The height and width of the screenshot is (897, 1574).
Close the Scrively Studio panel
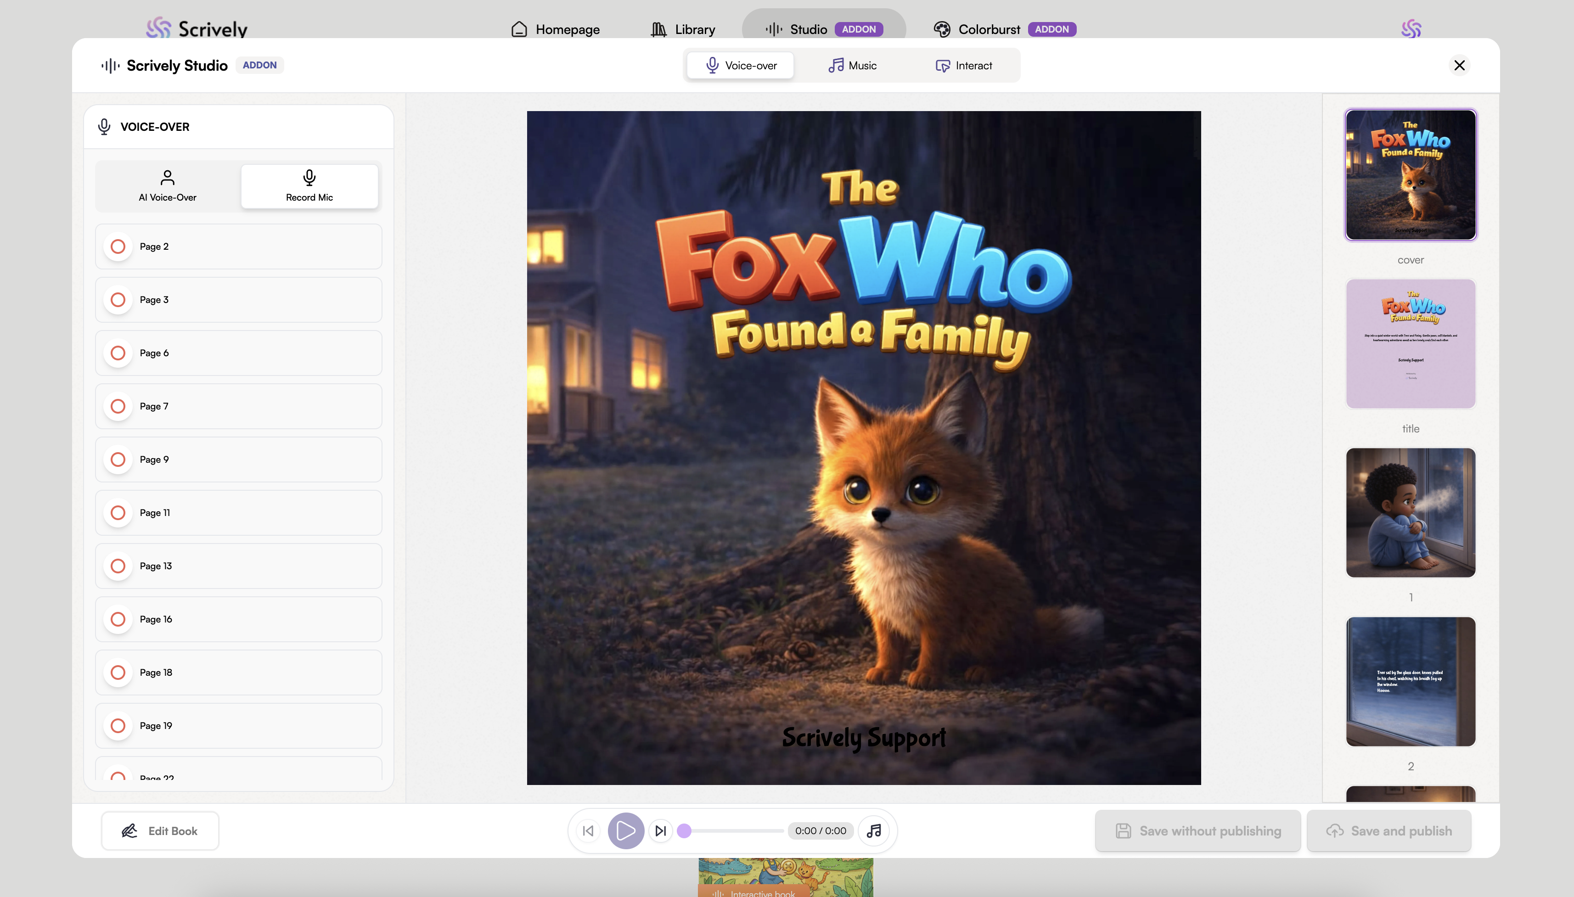pos(1459,65)
